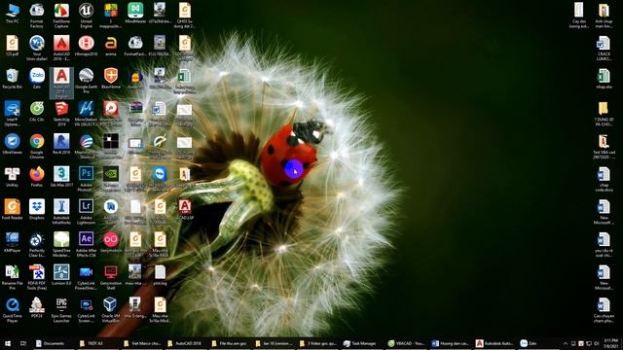Expand the hidden system tray icons chevron
623x350 pixels.
pyautogui.click(x=566, y=343)
